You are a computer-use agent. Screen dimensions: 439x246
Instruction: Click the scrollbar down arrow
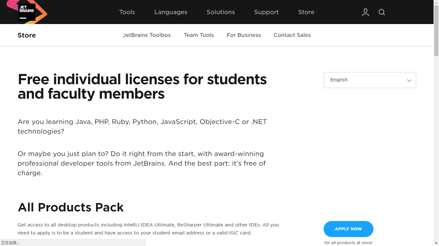[436, 243]
